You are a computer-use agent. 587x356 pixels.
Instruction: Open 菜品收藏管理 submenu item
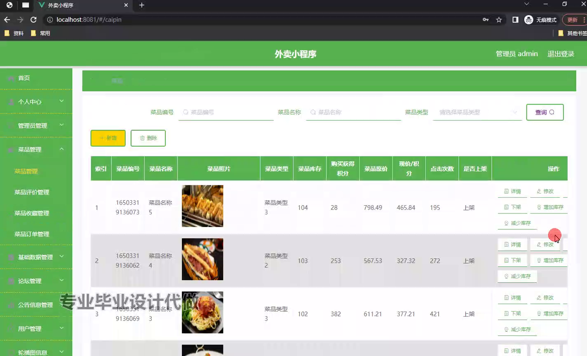coord(32,213)
